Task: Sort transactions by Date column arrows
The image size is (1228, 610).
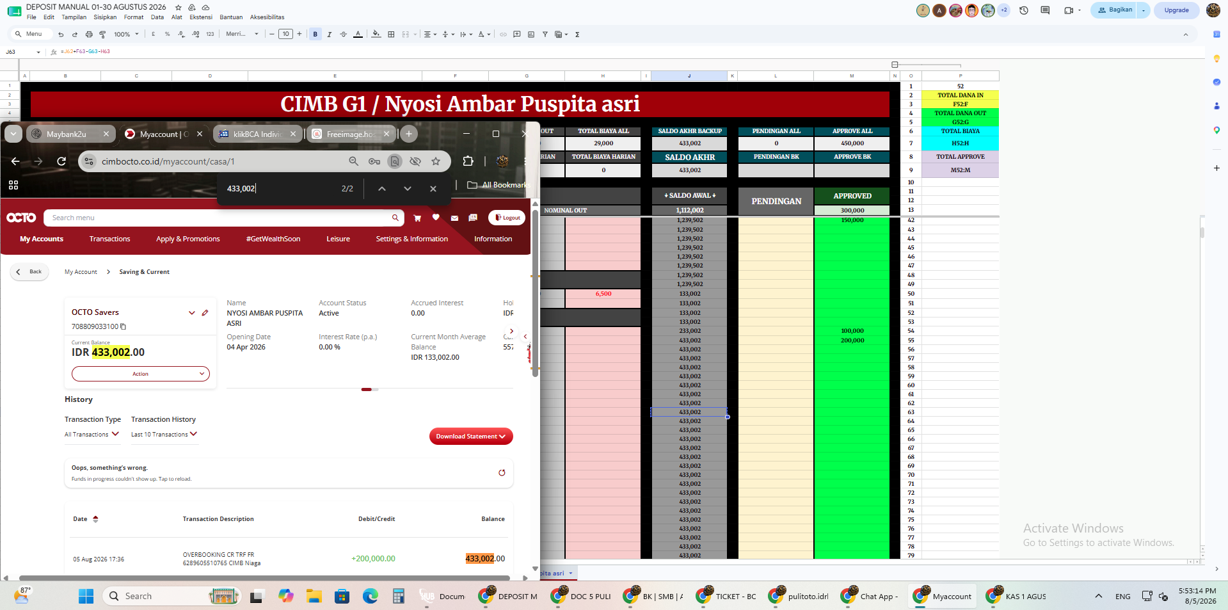Action: [x=95, y=519]
